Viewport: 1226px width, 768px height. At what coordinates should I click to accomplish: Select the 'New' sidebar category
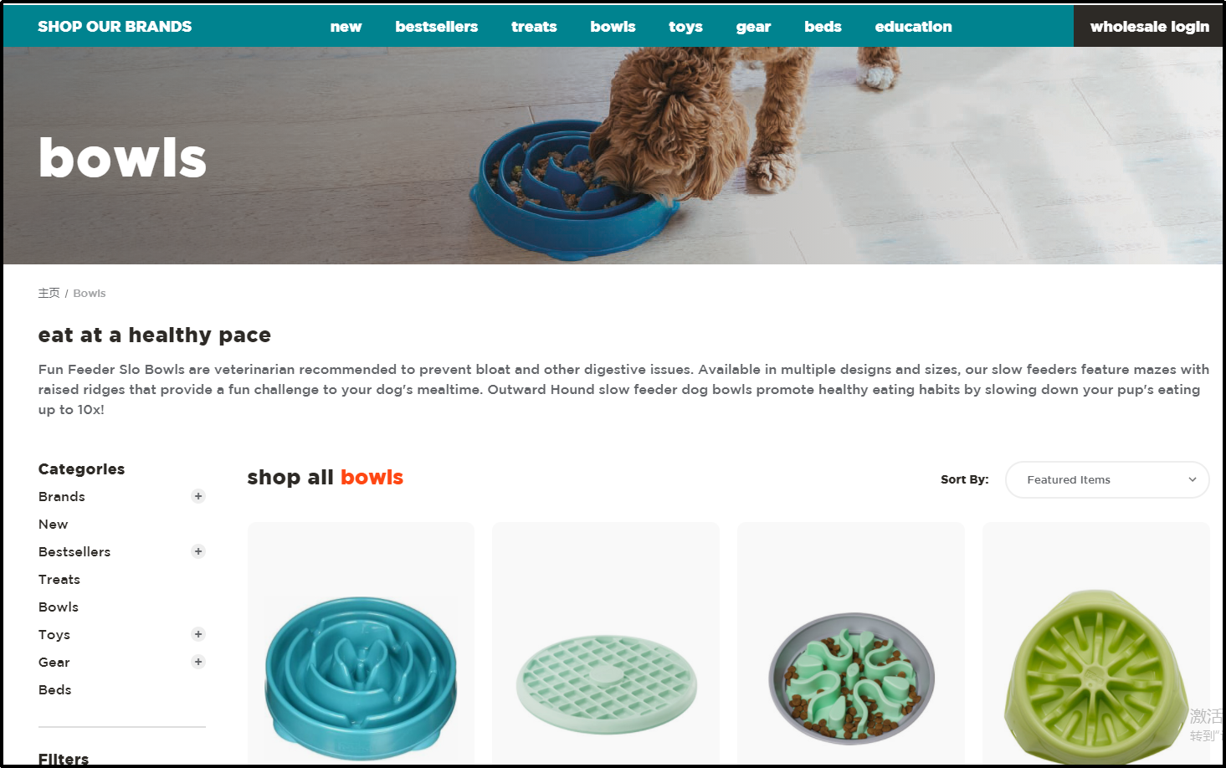53,525
